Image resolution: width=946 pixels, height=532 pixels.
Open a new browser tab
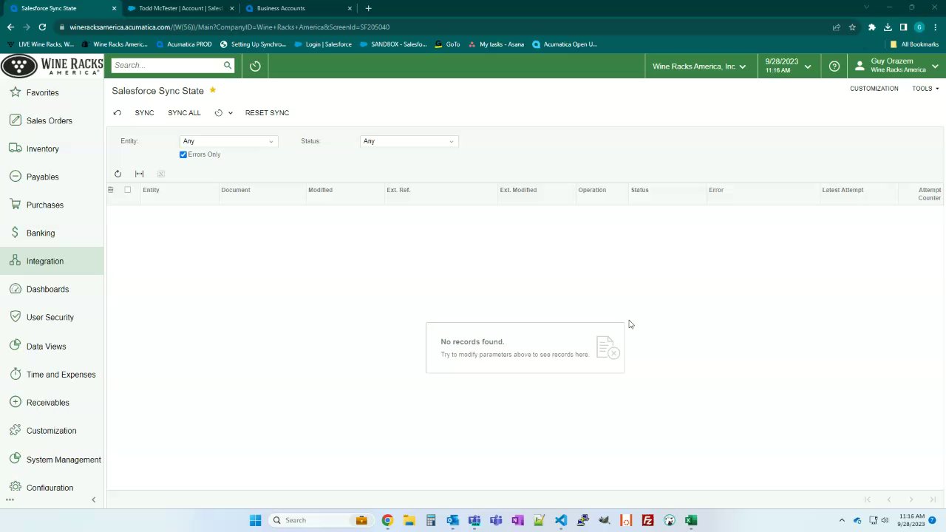pos(368,8)
